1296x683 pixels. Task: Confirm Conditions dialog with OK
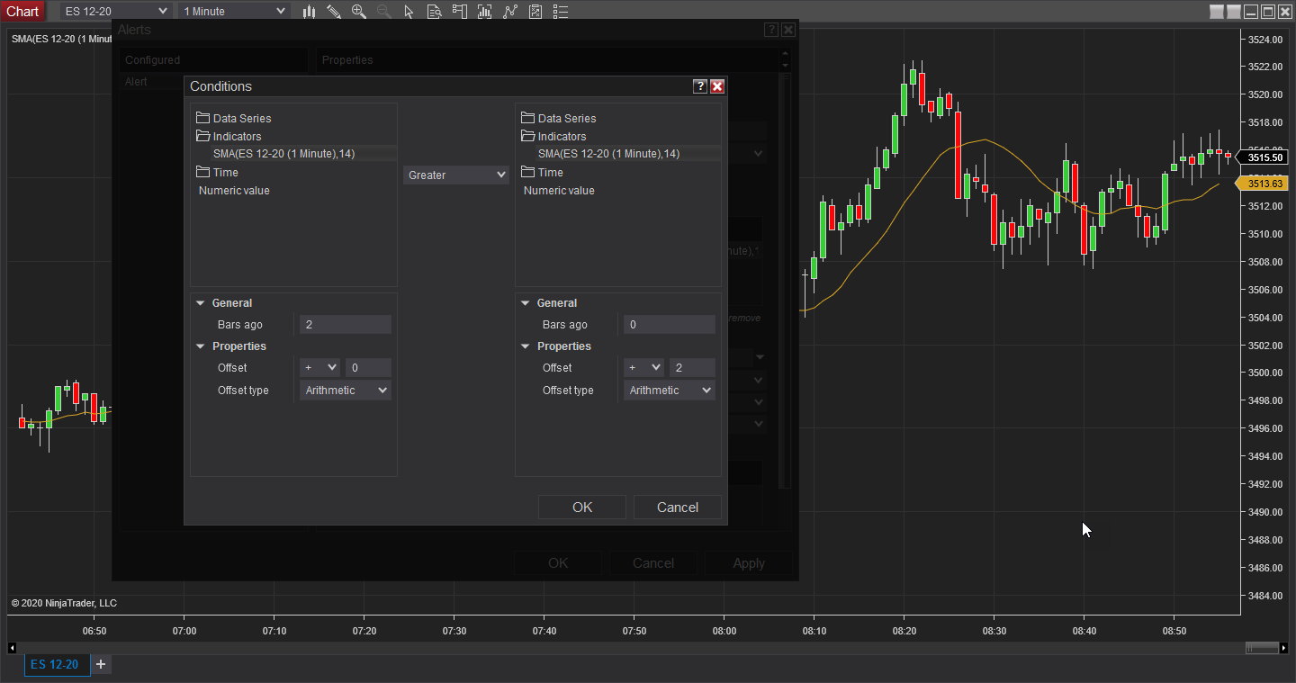click(x=582, y=508)
